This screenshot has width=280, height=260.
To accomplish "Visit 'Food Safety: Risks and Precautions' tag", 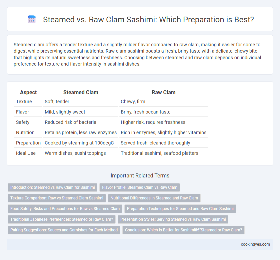I will click(65, 209).
